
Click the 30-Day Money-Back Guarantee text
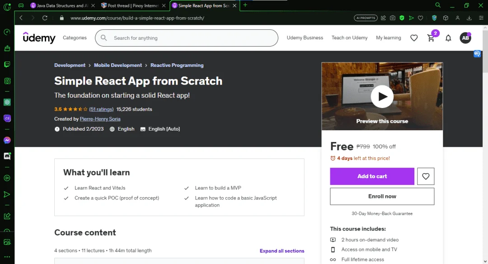coord(382,213)
